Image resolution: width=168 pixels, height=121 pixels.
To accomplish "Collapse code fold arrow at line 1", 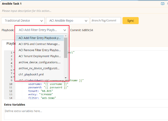I will (x=14, y=53).
